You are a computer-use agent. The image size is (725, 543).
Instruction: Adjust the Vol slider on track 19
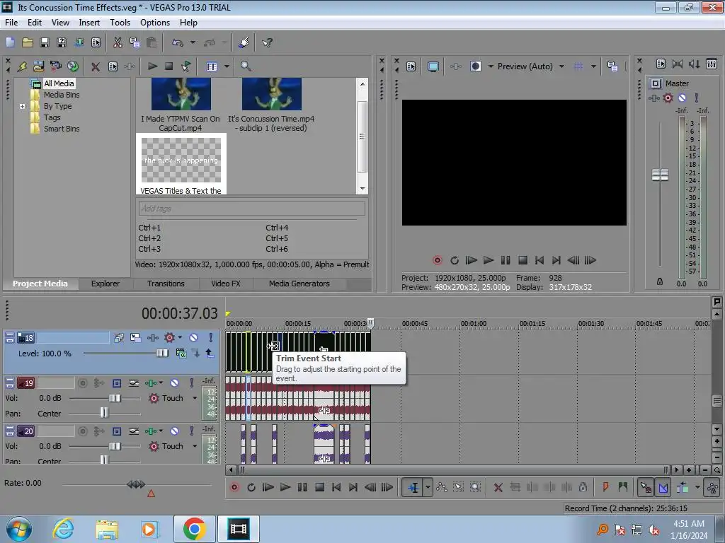(x=115, y=398)
